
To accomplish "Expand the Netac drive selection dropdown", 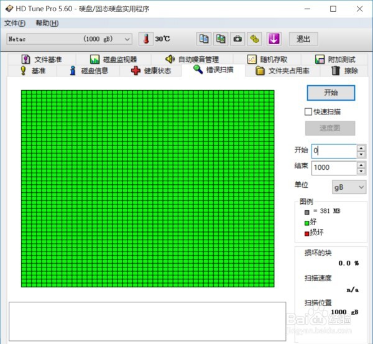I will [70, 39].
